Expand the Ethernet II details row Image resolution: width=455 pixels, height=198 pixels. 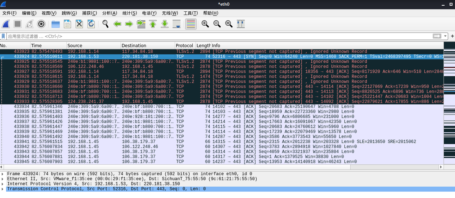click(x=3, y=179)
